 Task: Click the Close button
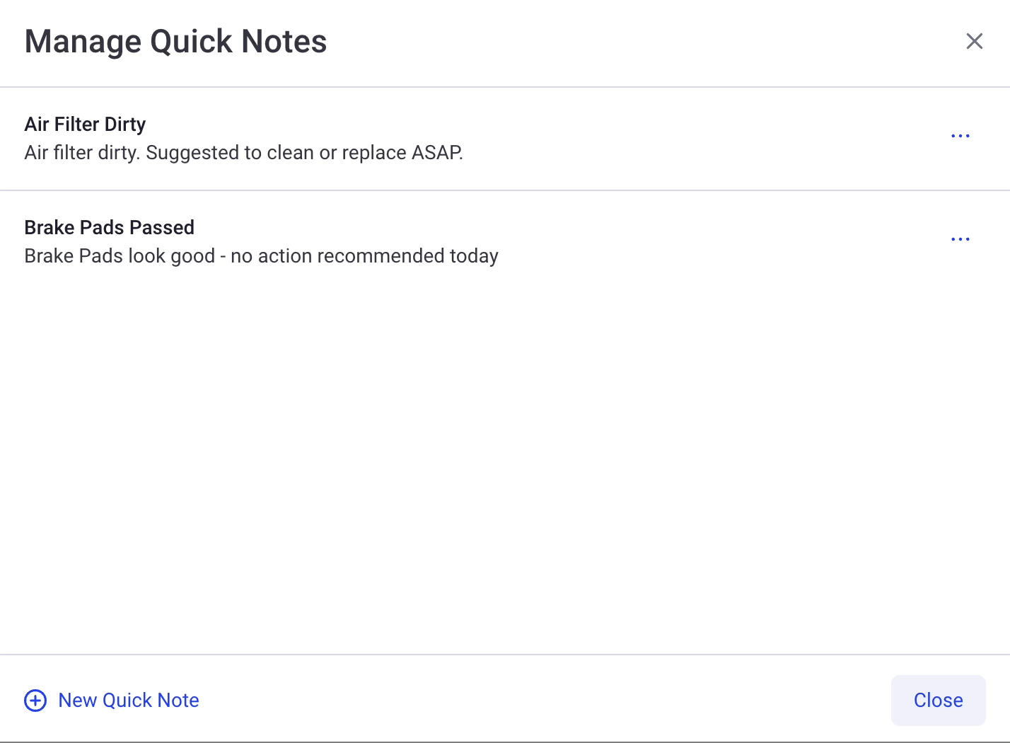938,700
